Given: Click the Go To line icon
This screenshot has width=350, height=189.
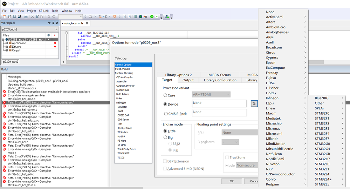Looking at the screenshot, I should (105, 16).
